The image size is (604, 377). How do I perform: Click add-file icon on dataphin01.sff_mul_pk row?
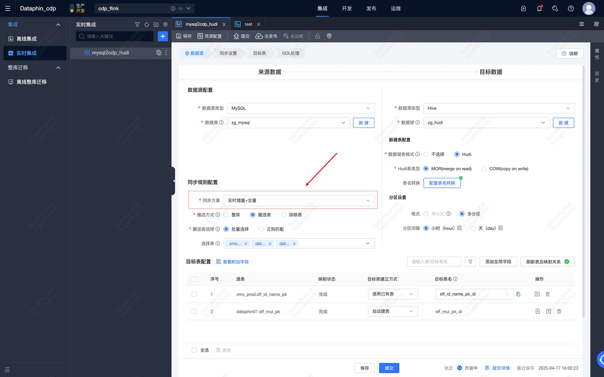tap(538, 311)
